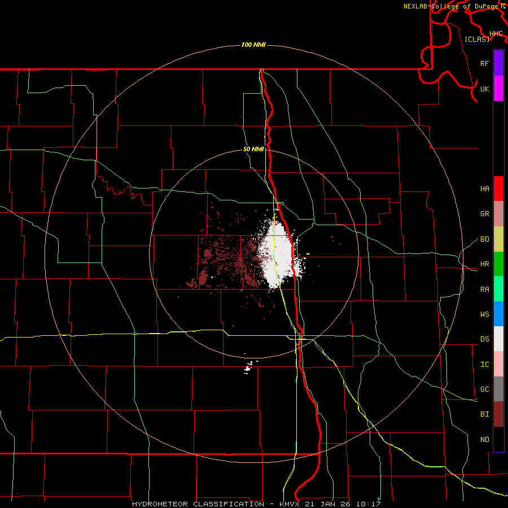Click the WS blue legend swatch
The image size is (508, 508).
click(x=498, y=314)
